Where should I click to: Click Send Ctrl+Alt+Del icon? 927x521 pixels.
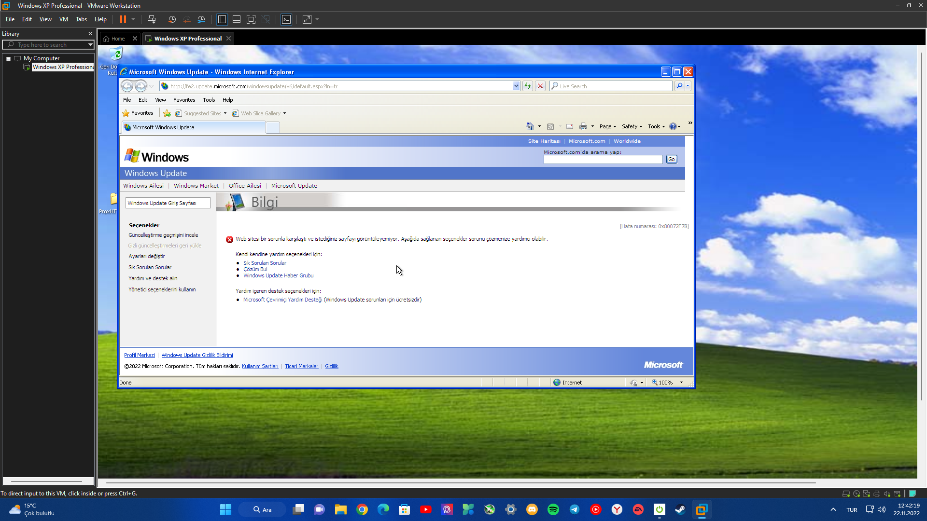coord(152,19)
